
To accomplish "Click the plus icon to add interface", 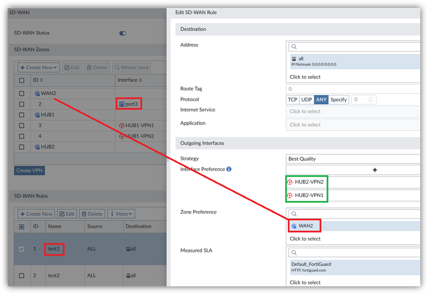I will click(375, 170).
